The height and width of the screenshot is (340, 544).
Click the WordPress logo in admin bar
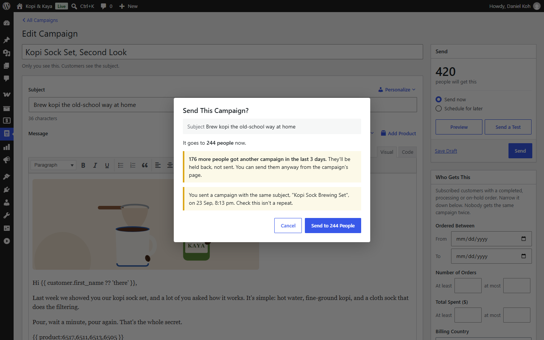click(x=6, y=6)
